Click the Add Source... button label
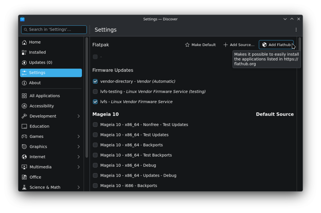The width and height of the screenshot is (321, 213). [x=242, y=45]
